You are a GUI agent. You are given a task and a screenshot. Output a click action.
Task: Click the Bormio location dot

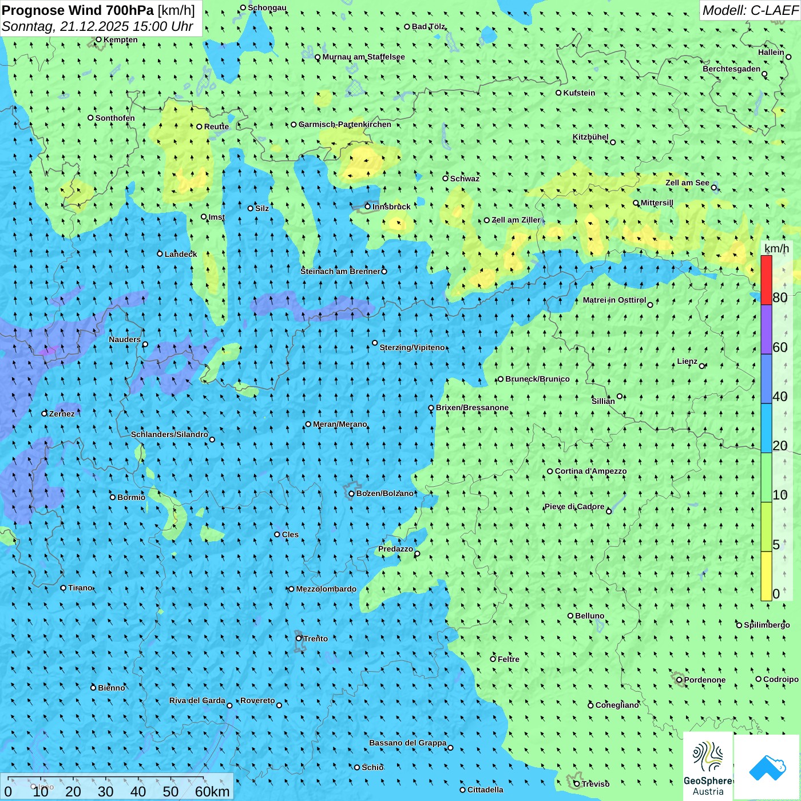coord(113,497)
